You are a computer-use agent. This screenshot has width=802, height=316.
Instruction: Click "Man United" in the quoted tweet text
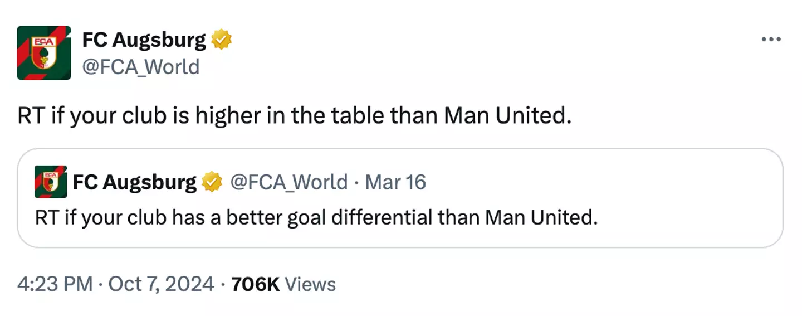541,217
